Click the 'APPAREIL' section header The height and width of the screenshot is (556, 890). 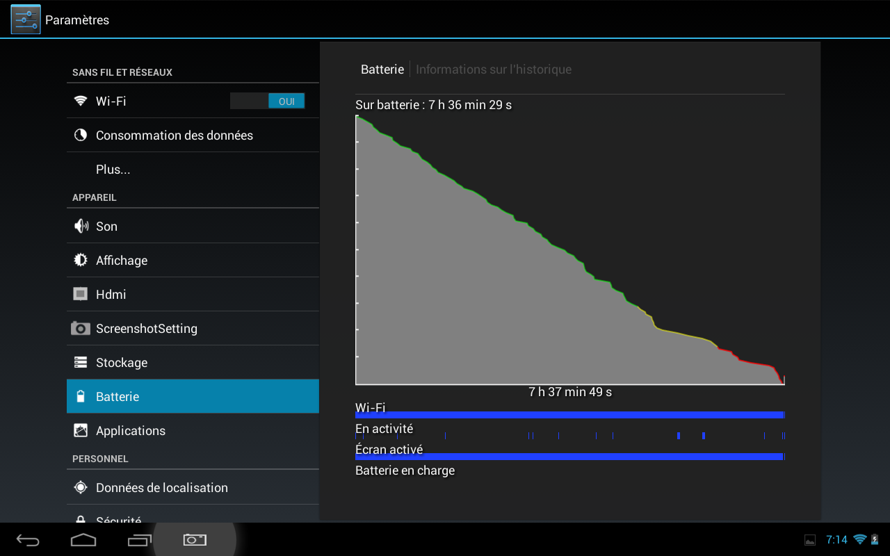pyautogui.click(x=95, y=197)
